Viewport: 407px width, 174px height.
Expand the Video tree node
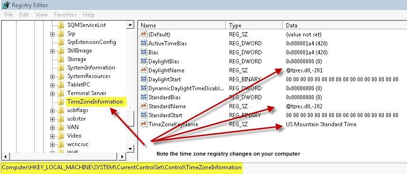(53, 136)
